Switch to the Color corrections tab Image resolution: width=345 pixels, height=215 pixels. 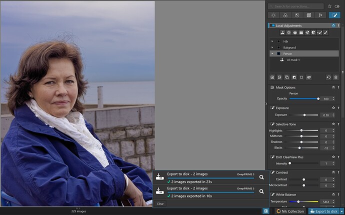coord(285,15)
